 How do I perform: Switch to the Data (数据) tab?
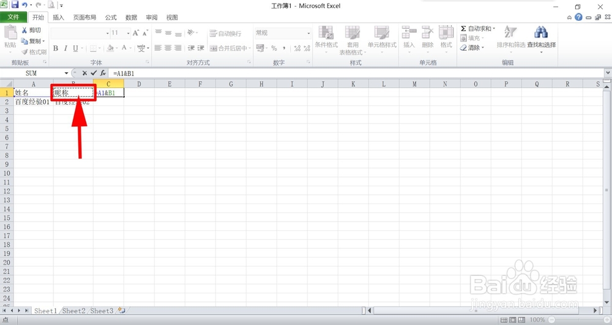(131, 18)
